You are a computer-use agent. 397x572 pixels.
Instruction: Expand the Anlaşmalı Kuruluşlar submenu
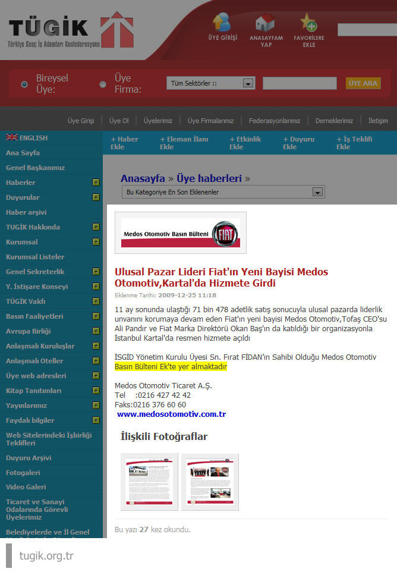coord(96,346)
